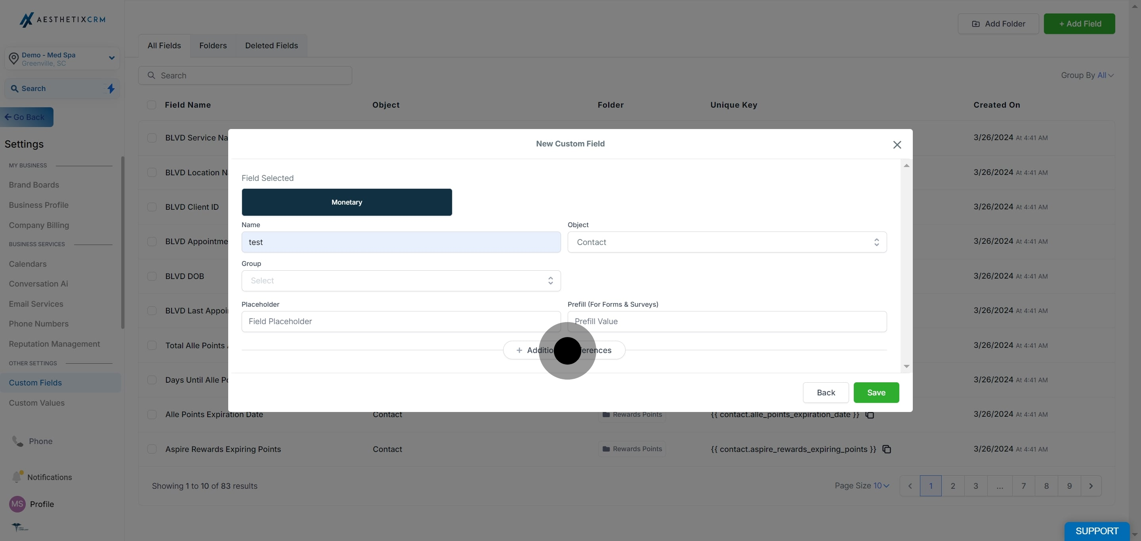This screenshot has height=541, width=1141.
Task: Check the Aspire Rewards Expiring Points checkbox
Action: point(152,449)
